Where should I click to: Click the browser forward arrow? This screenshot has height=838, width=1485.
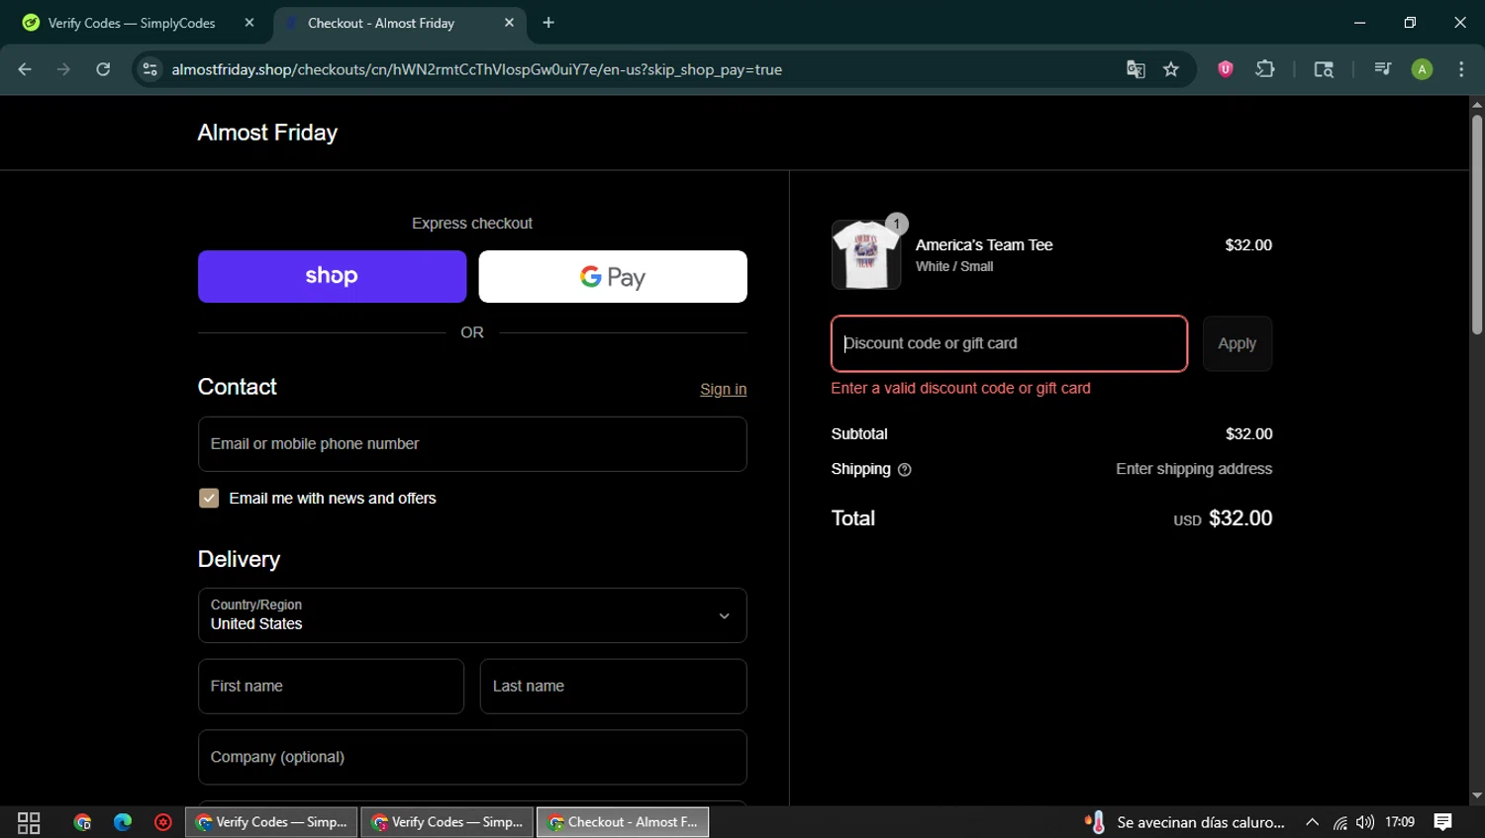[63, 69]
